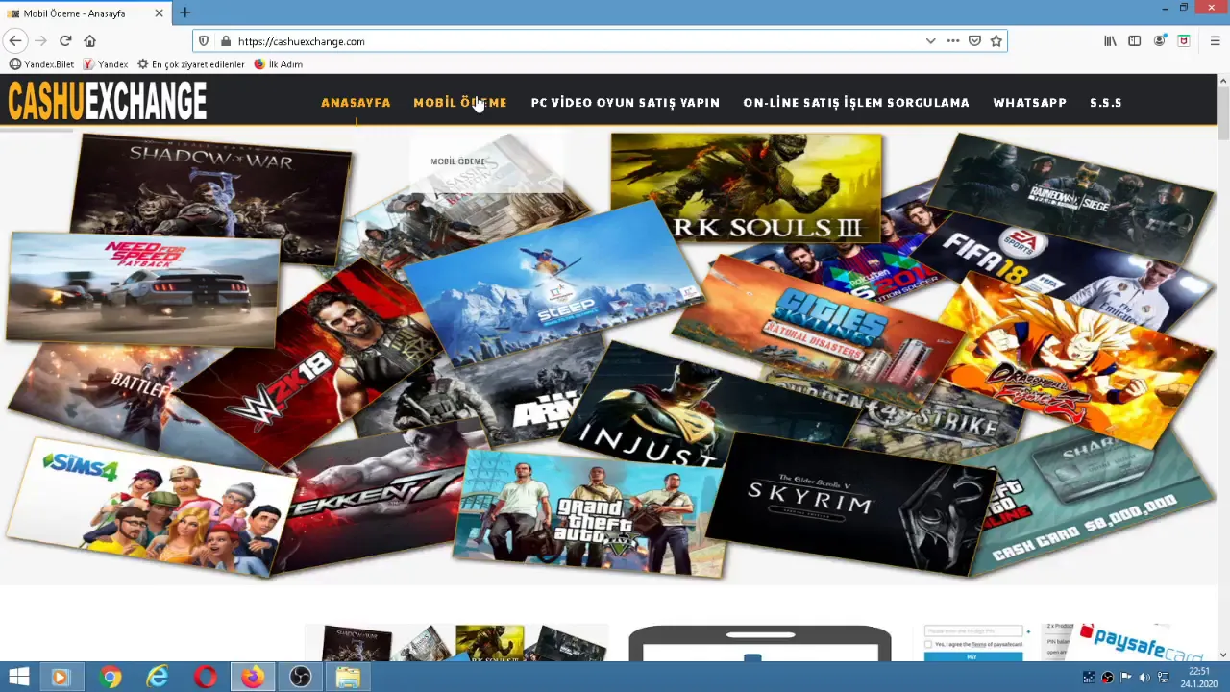Click the tracking protection shield icon

tap(203, 41)
